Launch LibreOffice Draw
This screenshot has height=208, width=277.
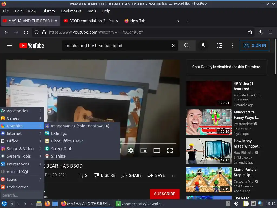82,141
